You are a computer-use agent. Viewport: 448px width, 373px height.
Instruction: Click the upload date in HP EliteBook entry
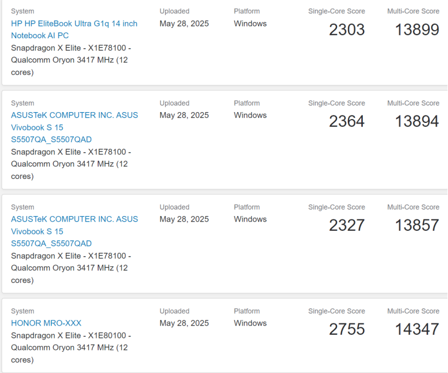click(x=184, y=23)
